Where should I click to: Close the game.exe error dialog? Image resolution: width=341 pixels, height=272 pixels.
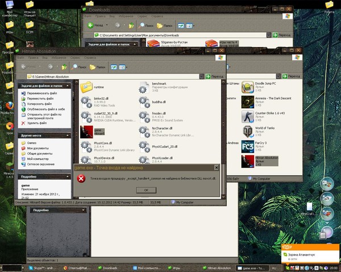click(216, 168)
